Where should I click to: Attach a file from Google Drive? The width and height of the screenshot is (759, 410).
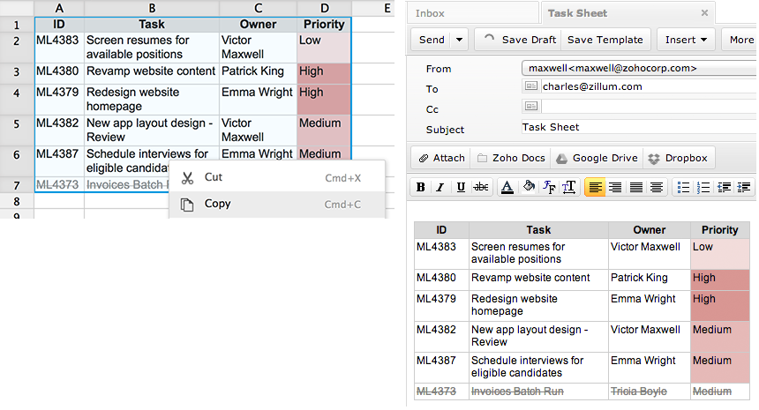597,158
